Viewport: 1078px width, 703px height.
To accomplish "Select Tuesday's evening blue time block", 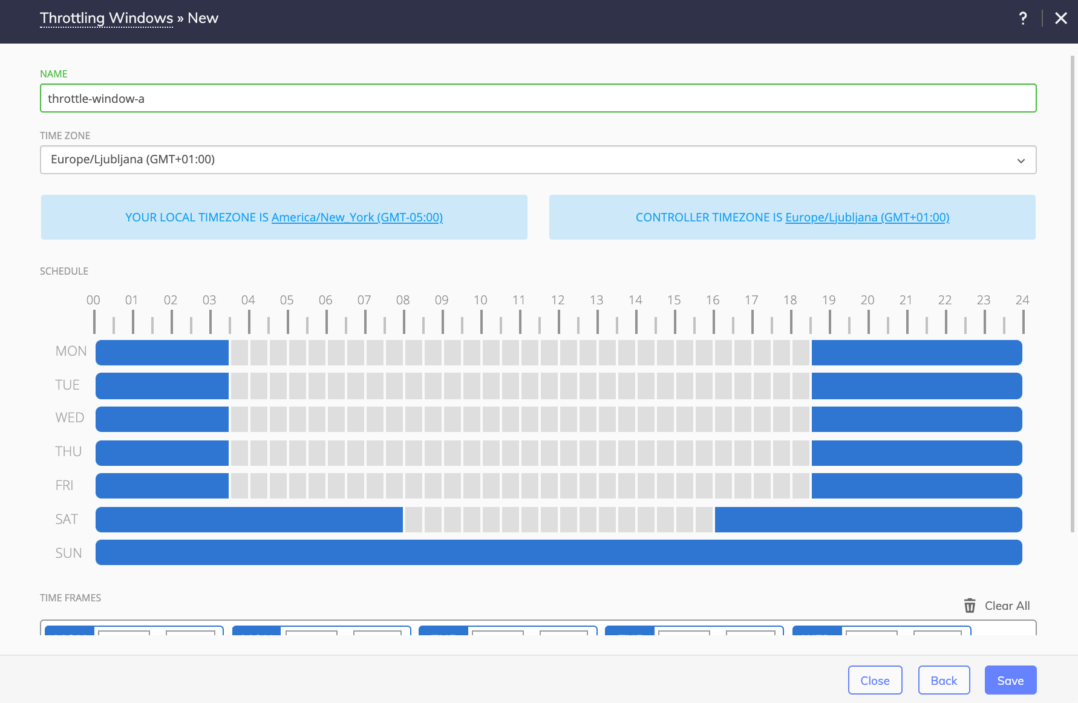I will pyautogui.click(x=916, y=386).
